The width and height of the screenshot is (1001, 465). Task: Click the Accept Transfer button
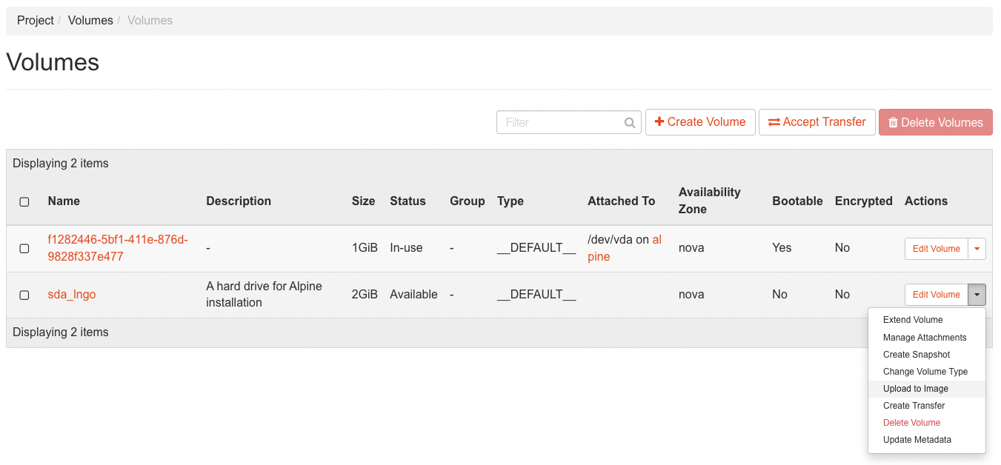pos(817,122)
